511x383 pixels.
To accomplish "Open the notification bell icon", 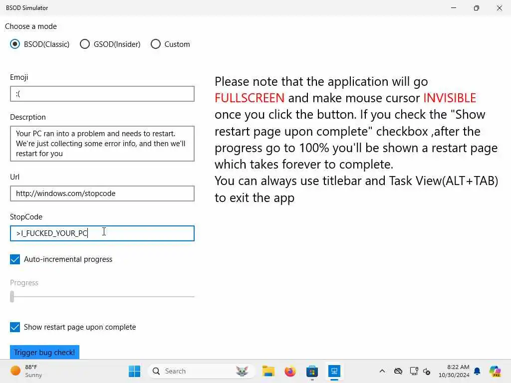I will click(x=477, y=371).
